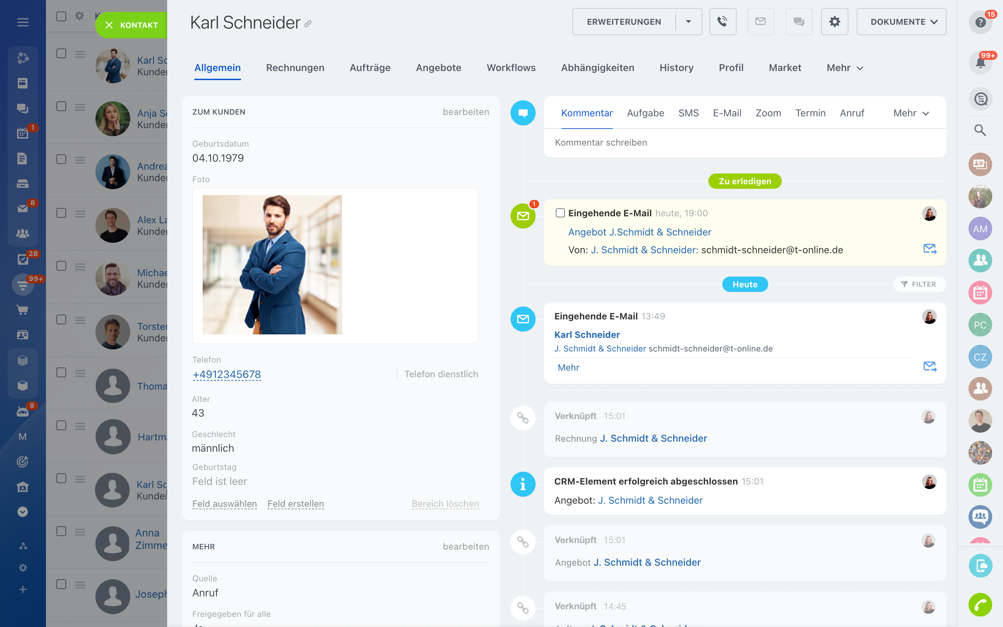Open the gear settings button in header

pyautogui.click(x=834, y=22)
